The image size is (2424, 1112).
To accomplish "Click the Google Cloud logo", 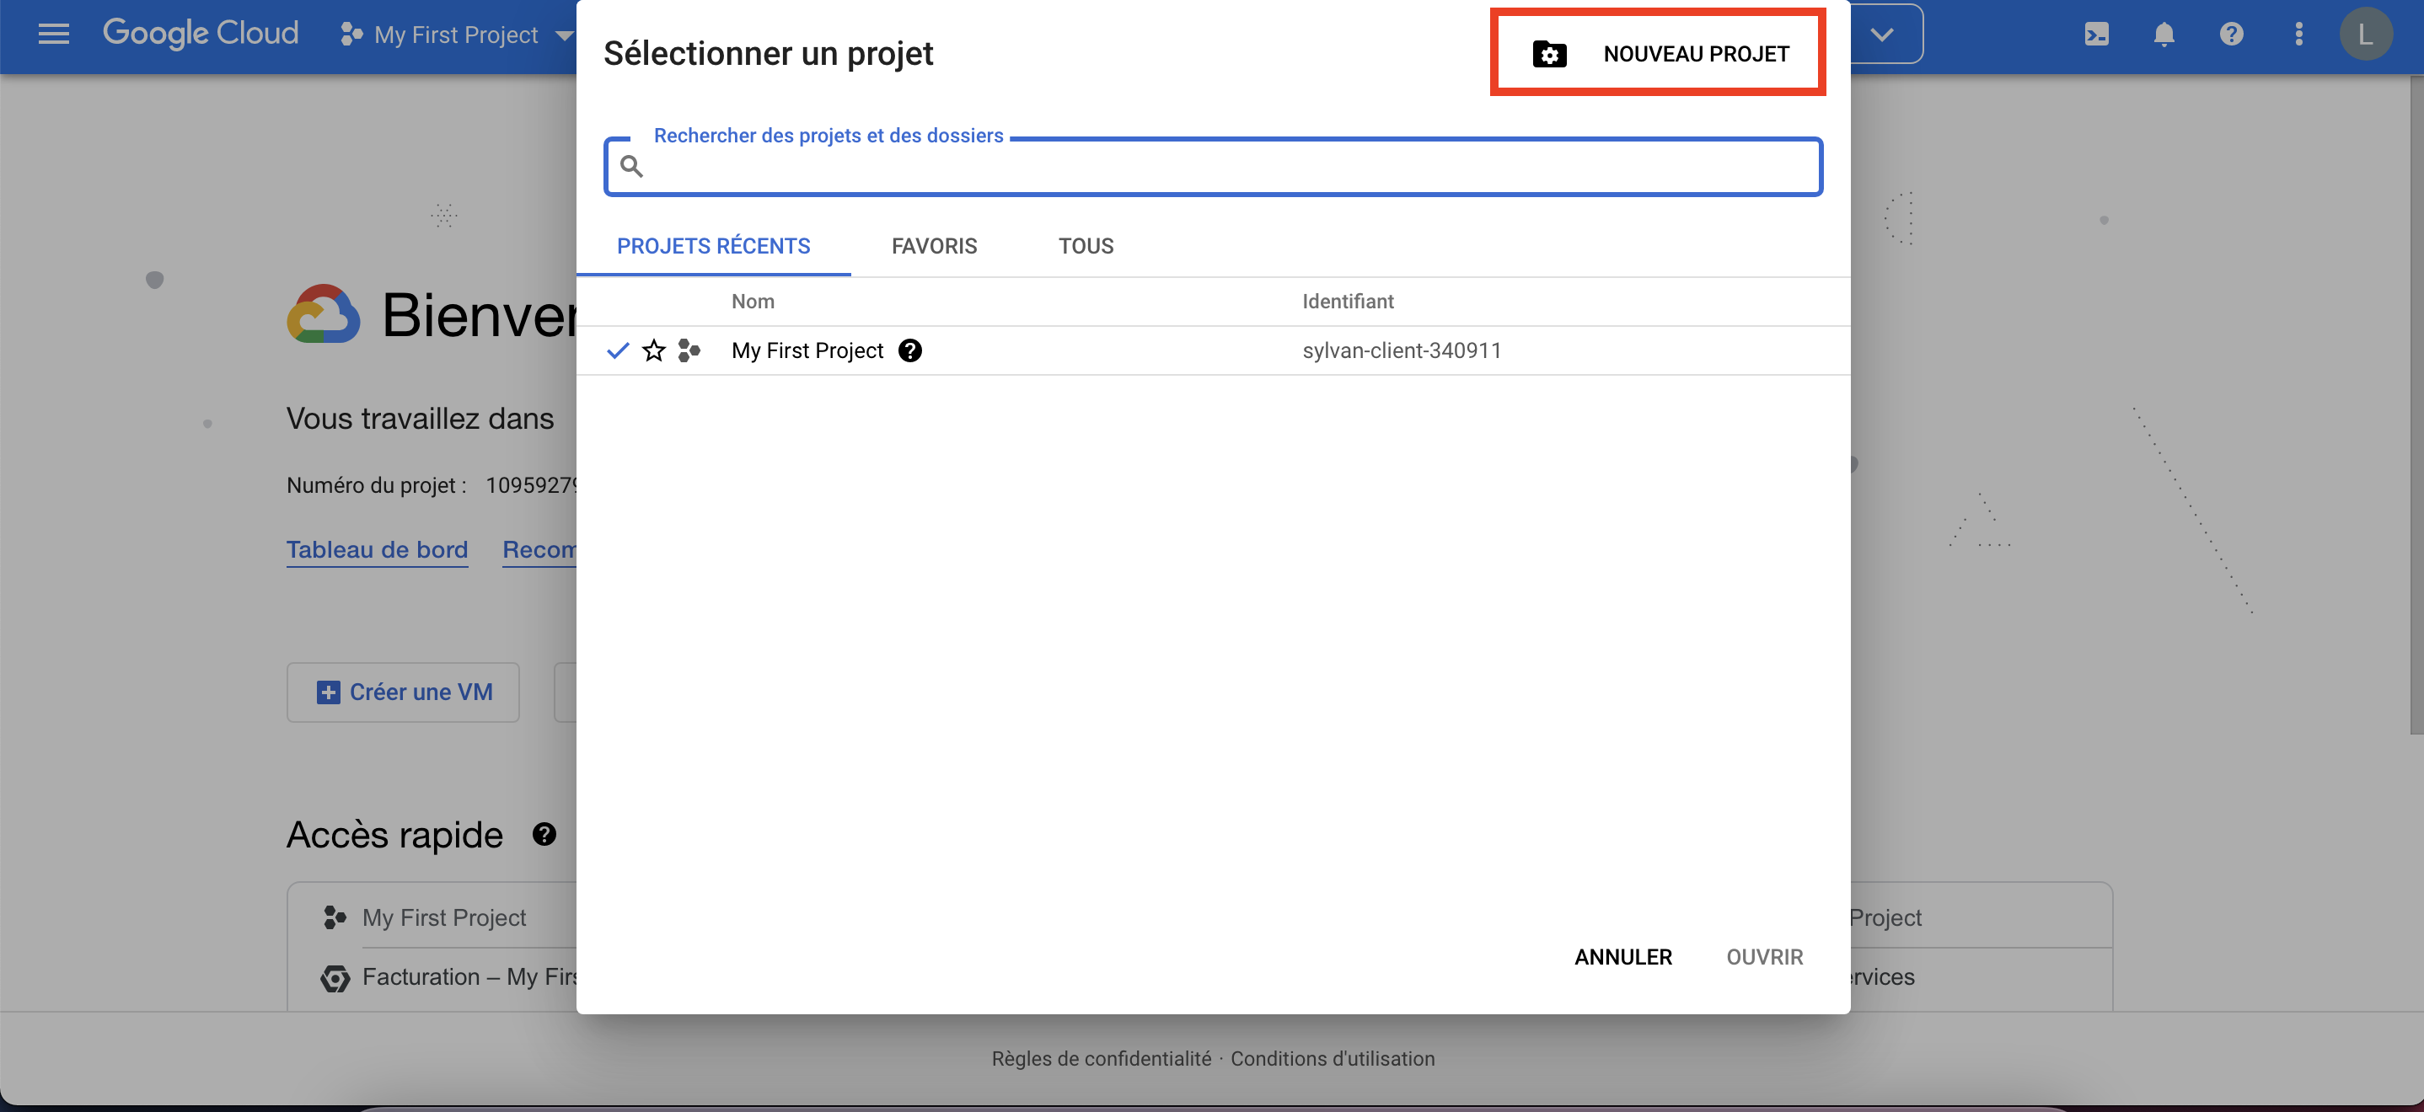I will pos(201,34).
